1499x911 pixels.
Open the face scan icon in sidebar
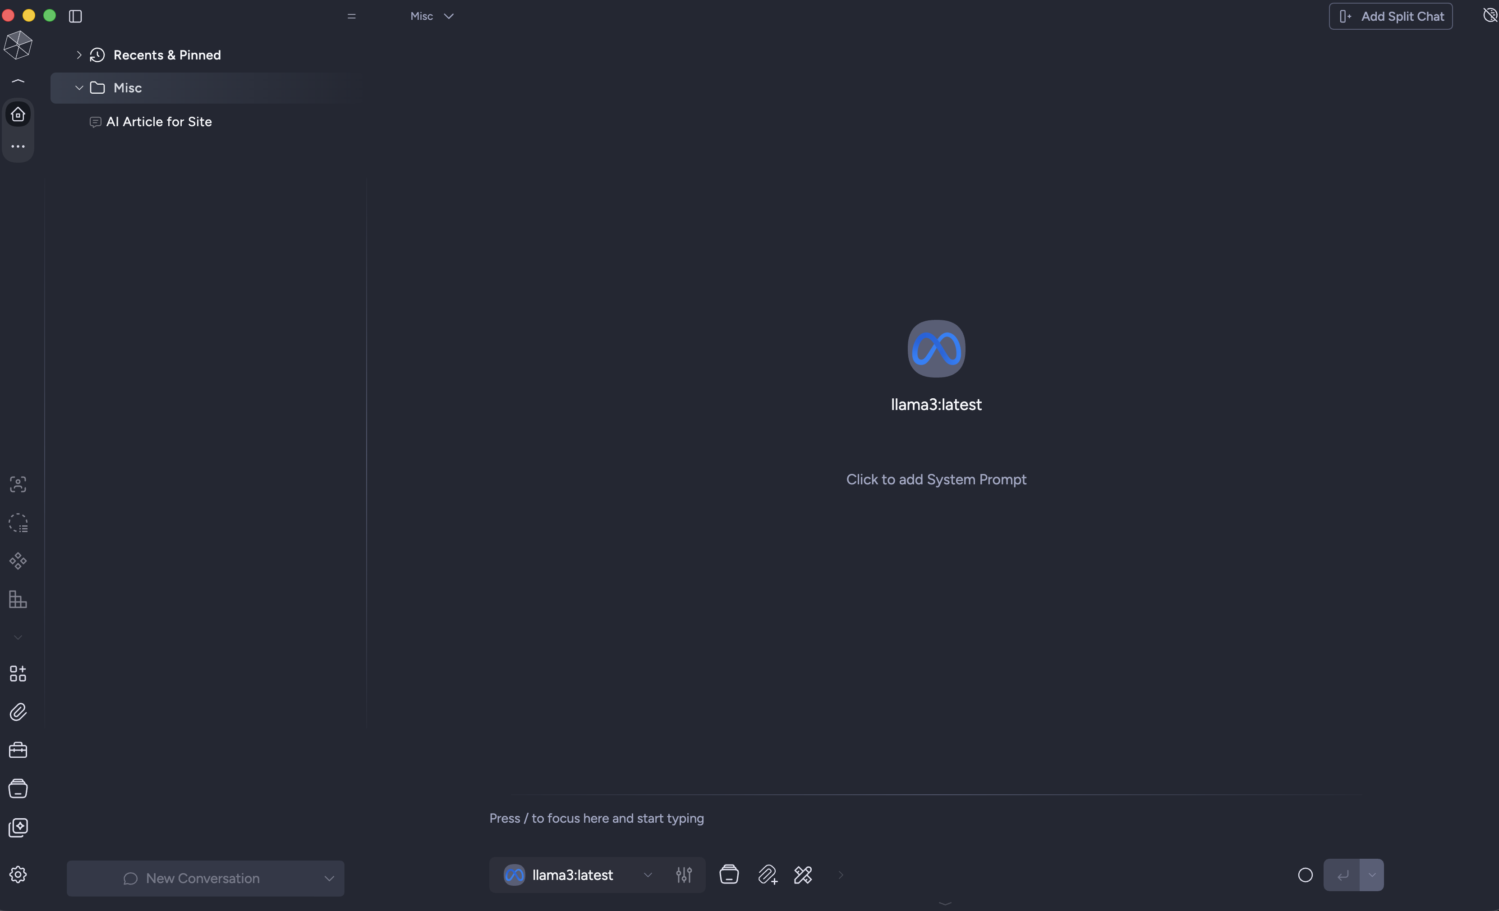click(18, 484)
